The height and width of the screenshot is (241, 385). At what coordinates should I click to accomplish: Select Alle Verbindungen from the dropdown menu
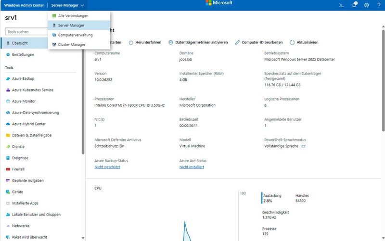tap(79, 16)
